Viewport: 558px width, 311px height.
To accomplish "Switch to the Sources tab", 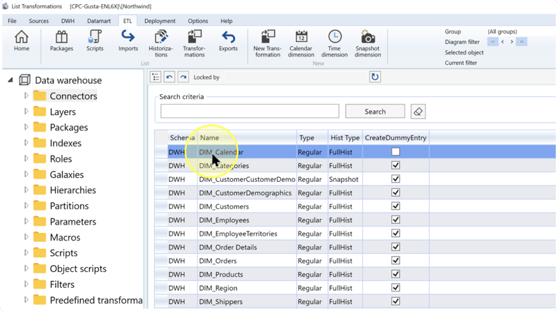I will click(x=39, y=21).
